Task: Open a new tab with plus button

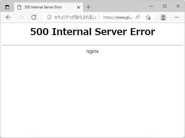Action: pos(88,7)
